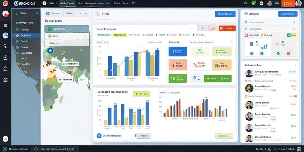This screenshot has height=152, width=304.
Task: Click the grey button beside the lower input field
Action: pyautogui.click(x=143, y=136)
